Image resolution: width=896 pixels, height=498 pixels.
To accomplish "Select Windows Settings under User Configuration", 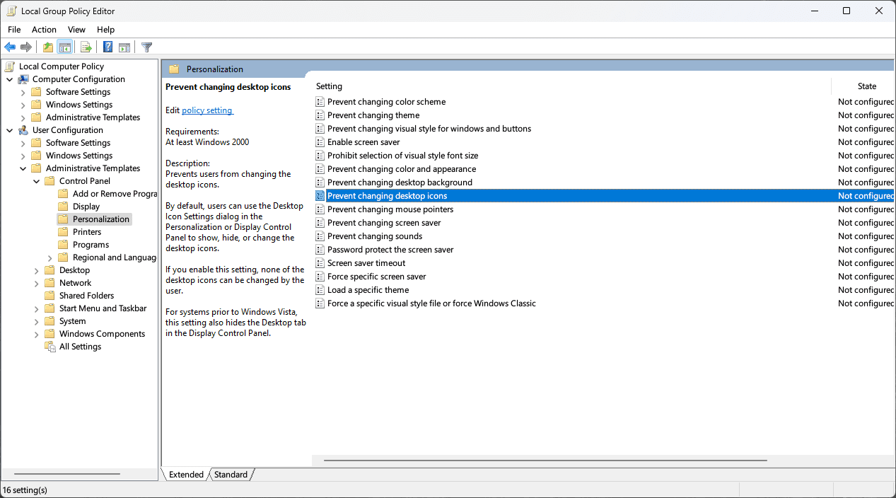I will point(79,156).
